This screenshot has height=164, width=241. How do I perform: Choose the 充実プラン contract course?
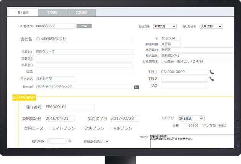tap(82, 129)
